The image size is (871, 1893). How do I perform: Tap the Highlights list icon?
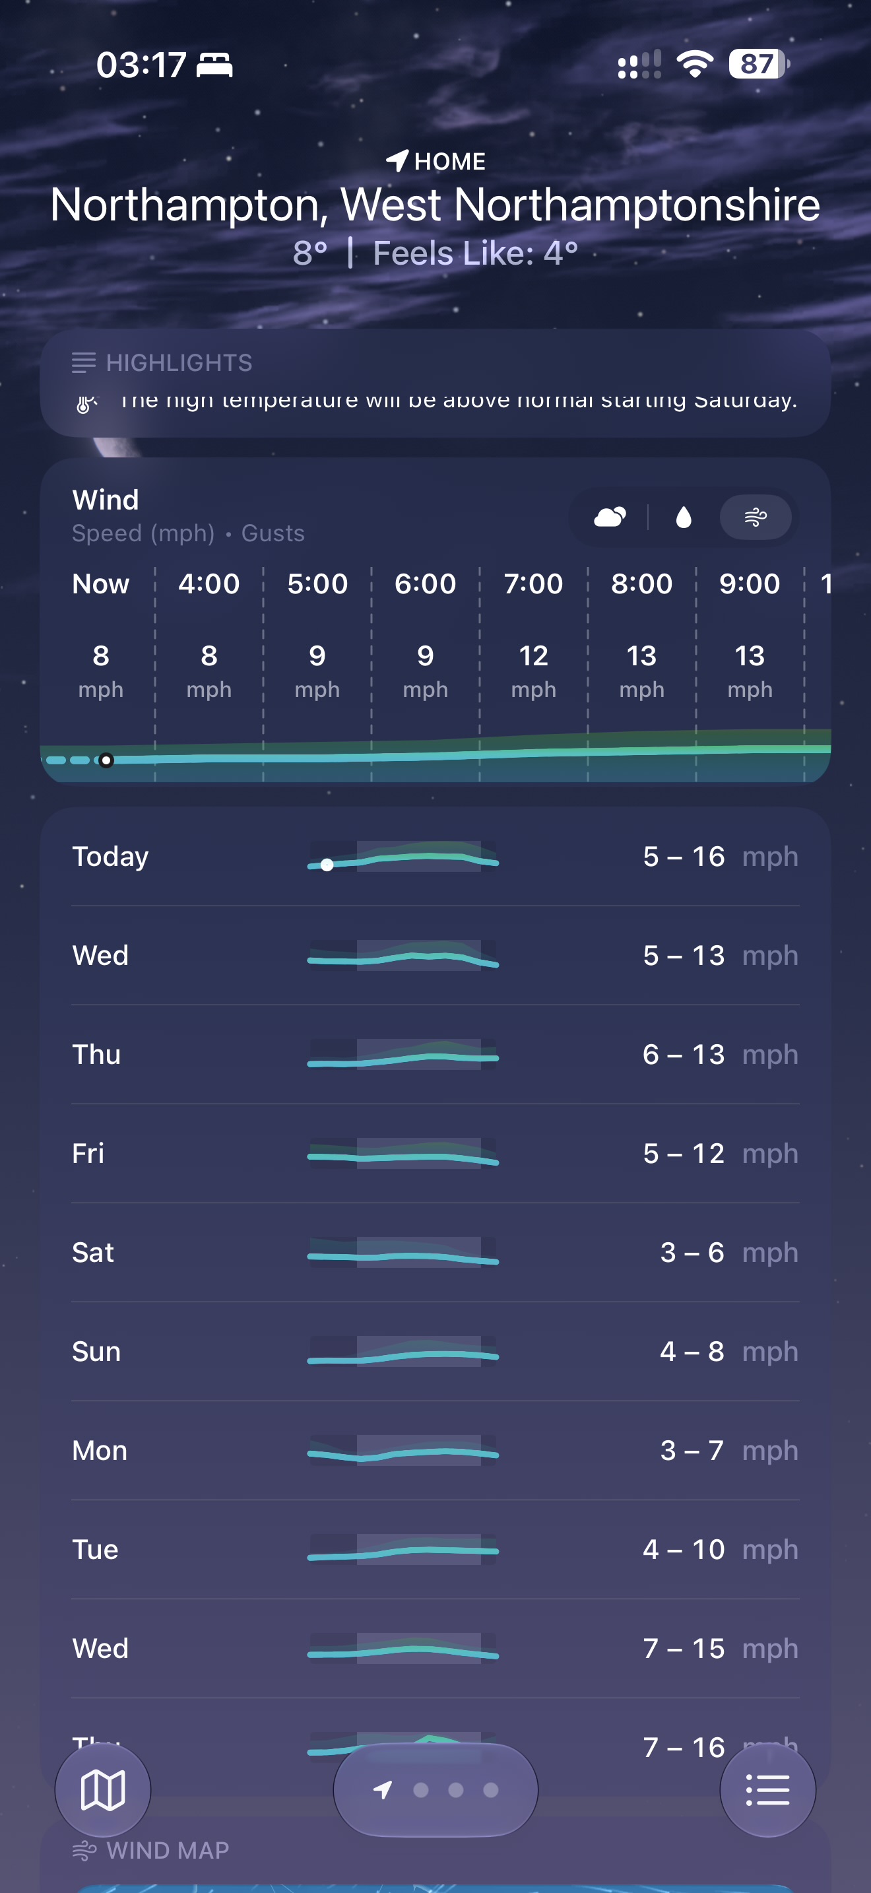pos(84,362)
